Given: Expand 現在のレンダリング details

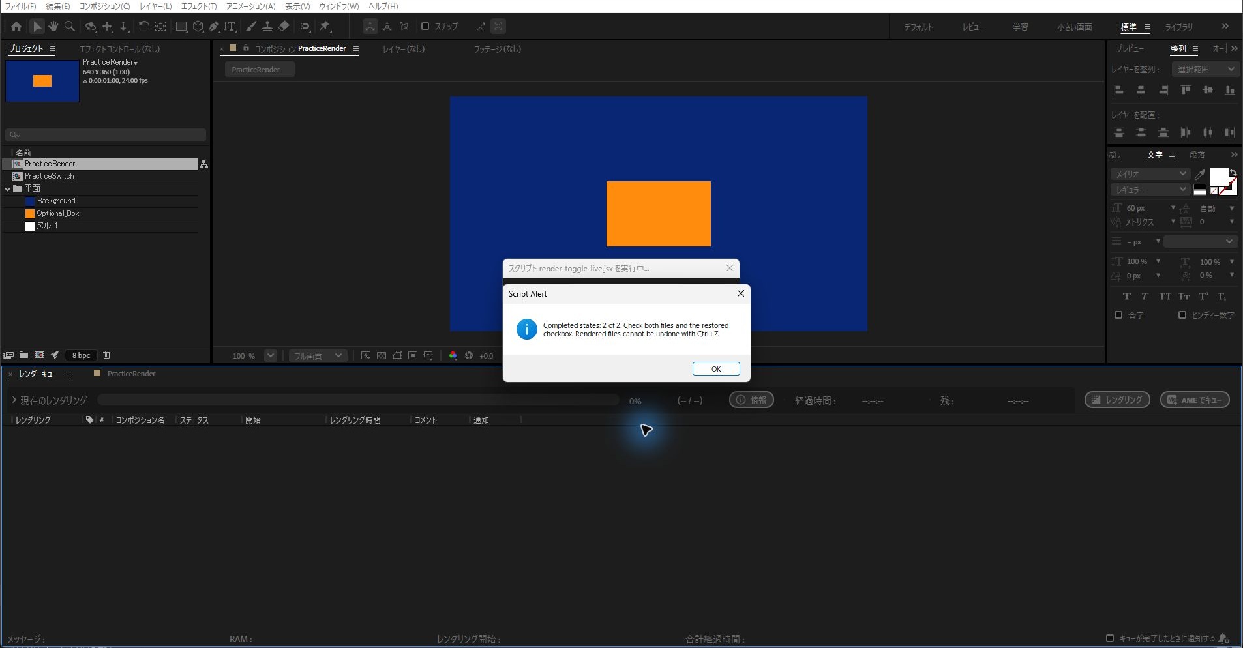Looking at the screenshot, I should [14, 400].
